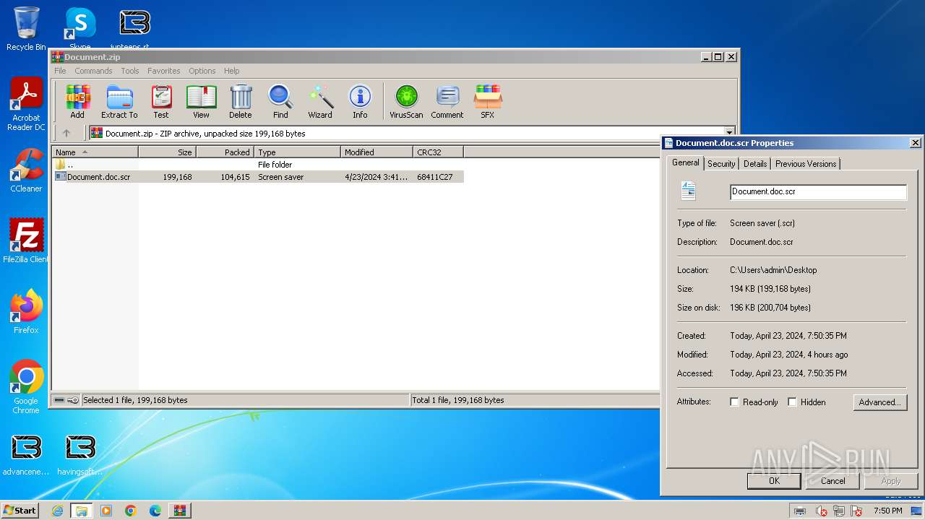Select the Firefox desktop shortcut

(26, 311)
